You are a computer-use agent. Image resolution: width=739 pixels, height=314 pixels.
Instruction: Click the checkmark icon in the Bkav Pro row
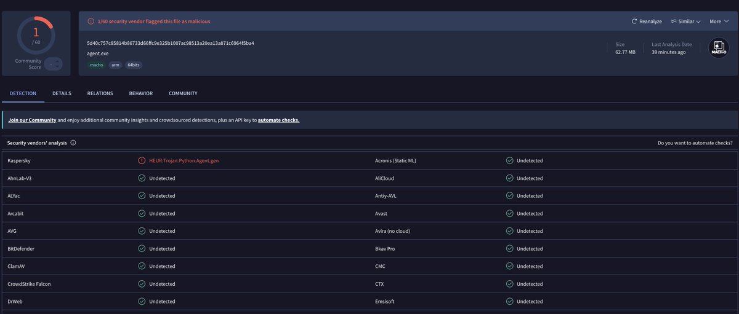509,249
